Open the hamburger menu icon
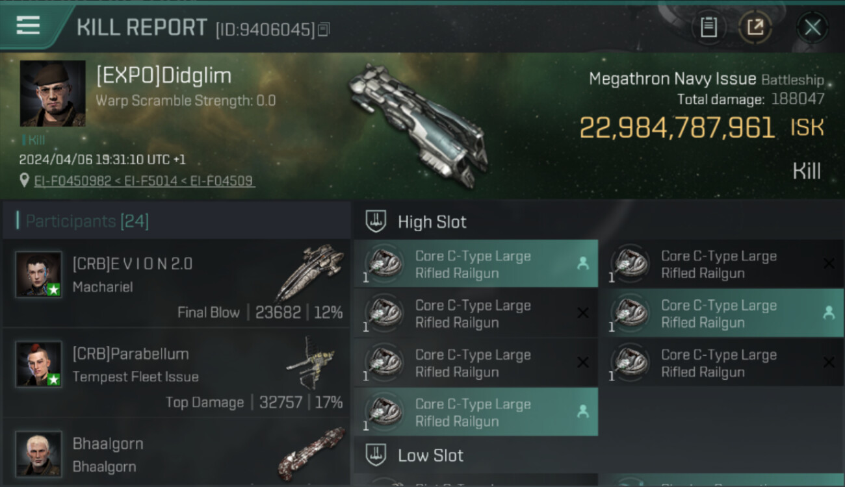This screenshot has width=845, height=487. point(28,25)
